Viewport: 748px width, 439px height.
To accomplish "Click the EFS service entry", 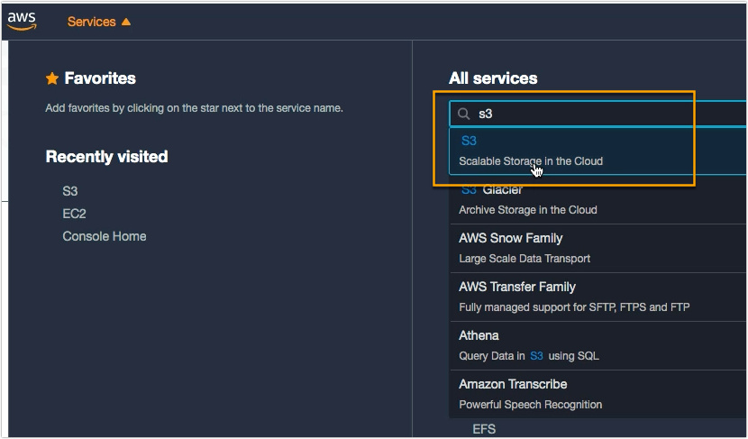I will [x=484, y=429].
